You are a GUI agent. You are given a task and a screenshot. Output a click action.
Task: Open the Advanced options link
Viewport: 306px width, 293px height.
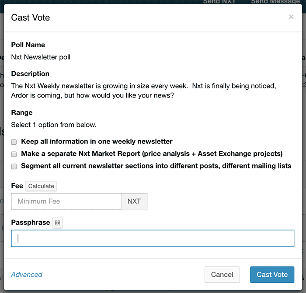27,275
